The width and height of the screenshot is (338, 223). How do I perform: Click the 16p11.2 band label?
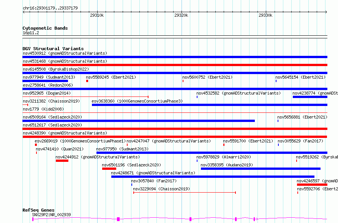[31, 33]
